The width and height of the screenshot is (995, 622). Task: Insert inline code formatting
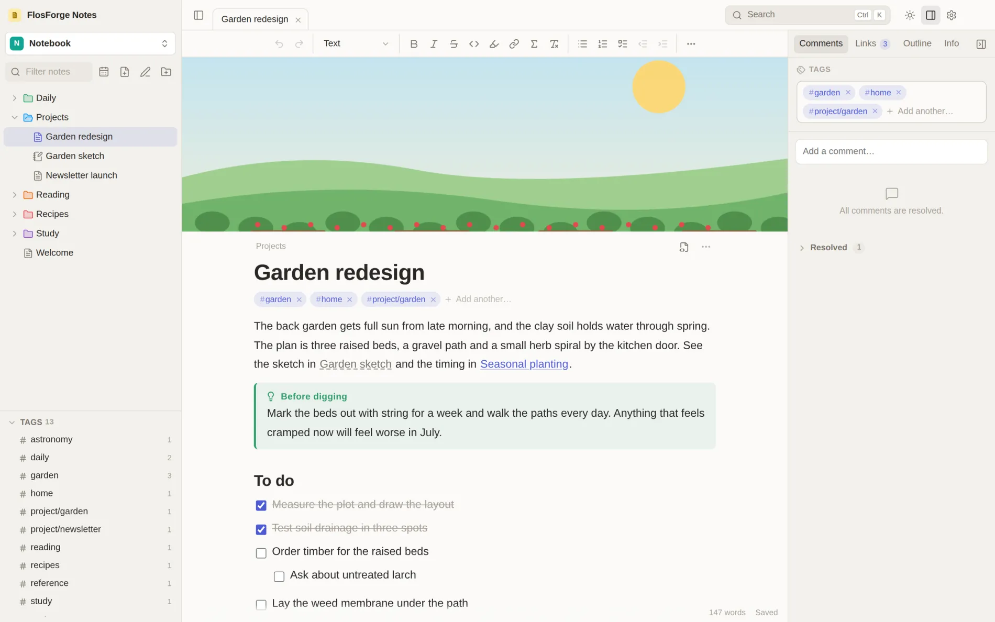click(474, 44)
